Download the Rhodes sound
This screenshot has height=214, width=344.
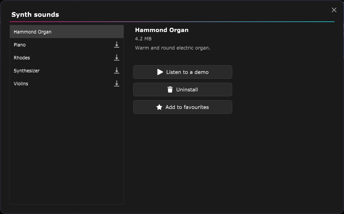[x=116, y=57]
